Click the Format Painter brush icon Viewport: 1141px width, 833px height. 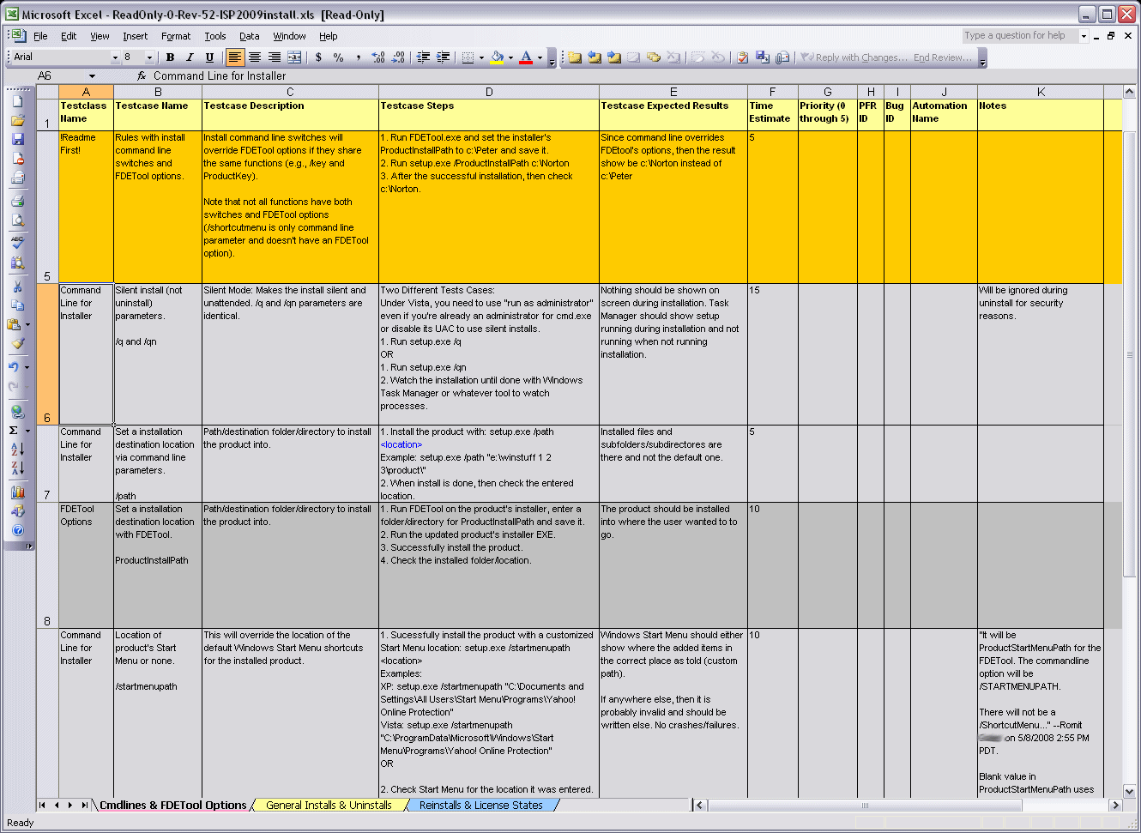click(x=18, y=344)
